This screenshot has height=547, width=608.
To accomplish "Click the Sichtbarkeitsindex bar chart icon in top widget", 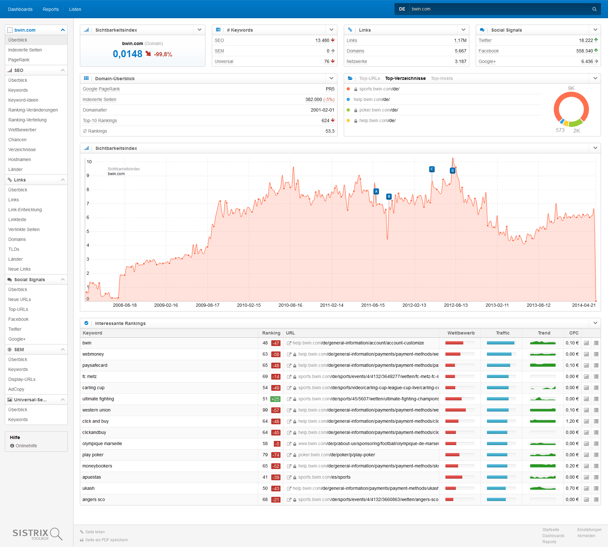I will tap(86, 30).
